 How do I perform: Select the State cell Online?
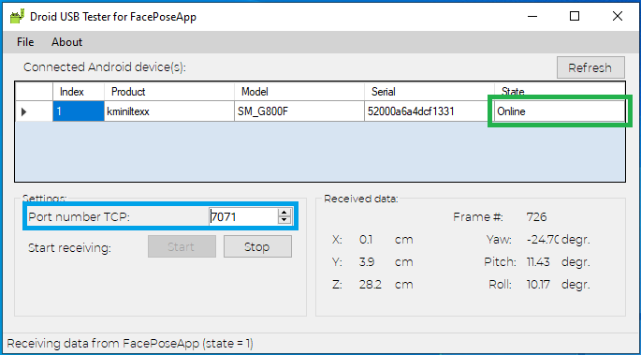[560, 111]
